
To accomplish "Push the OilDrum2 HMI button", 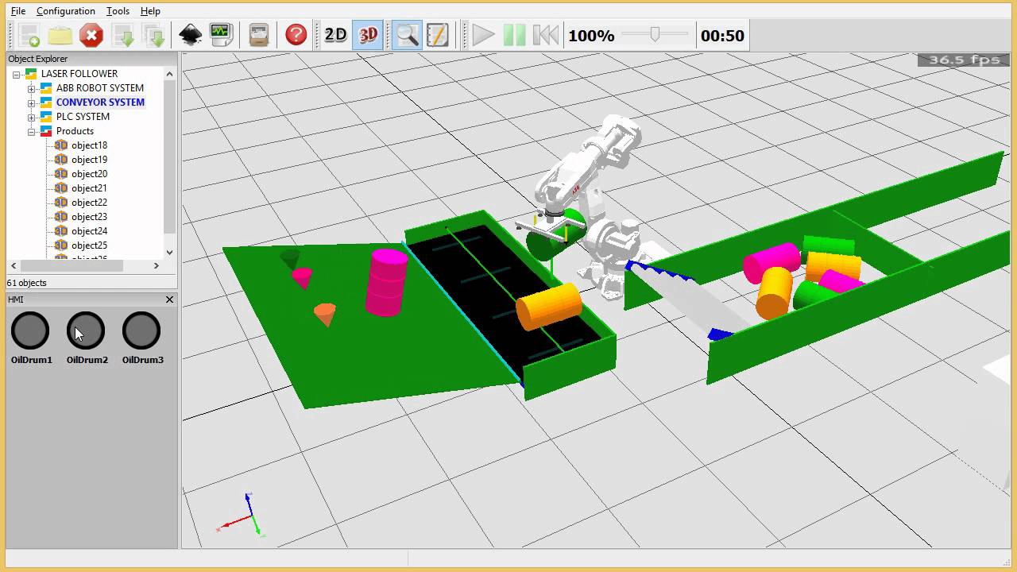I will click(x=86, y=330).
